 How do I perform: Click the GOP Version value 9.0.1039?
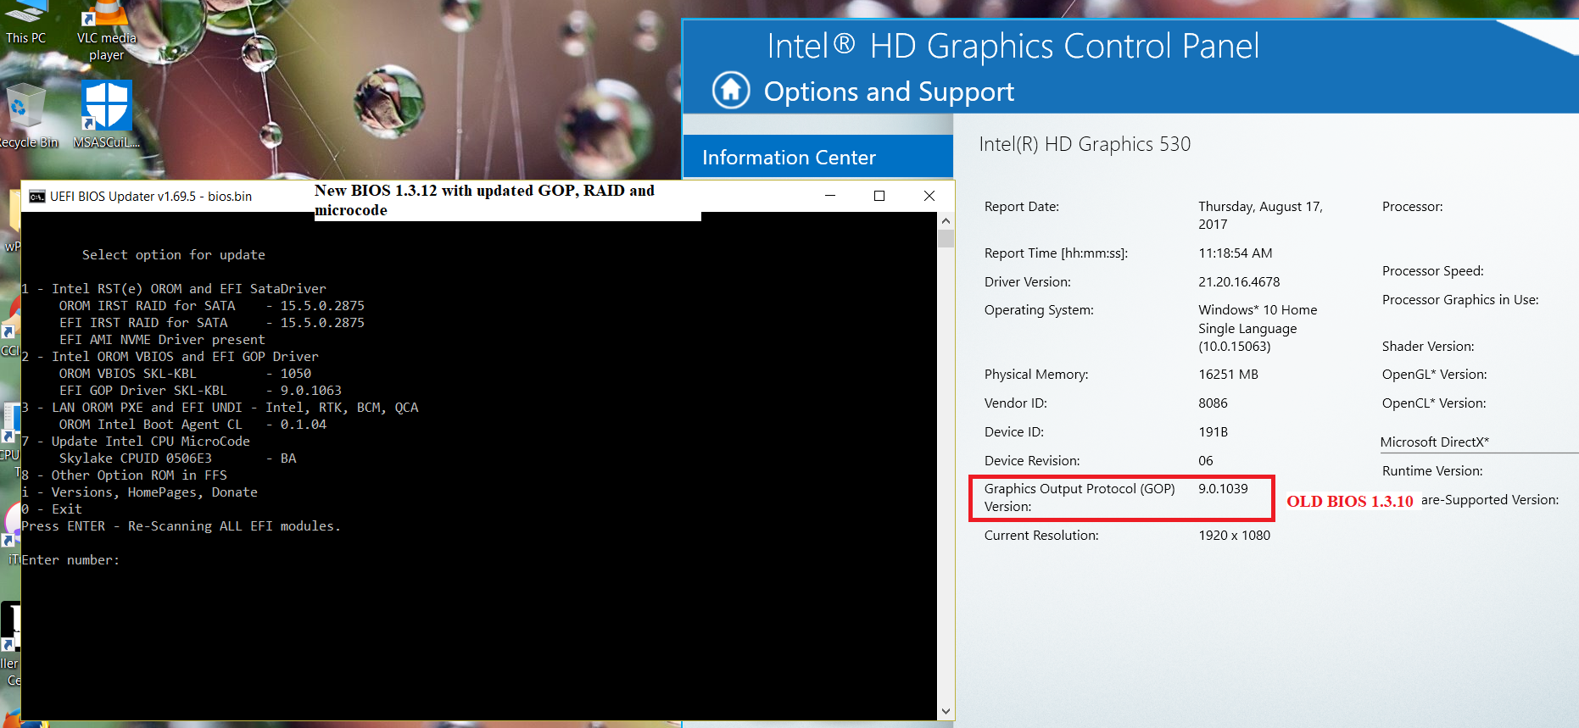coord(1223,489)
